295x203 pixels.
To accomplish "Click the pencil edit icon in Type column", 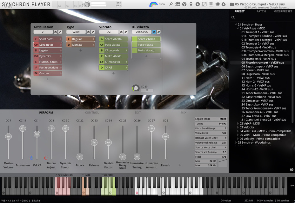I will click(x=93, y=32).
